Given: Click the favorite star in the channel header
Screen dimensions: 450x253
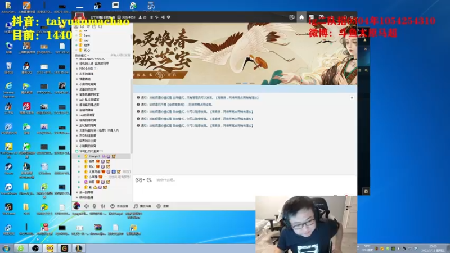Looking at the screenshot, I should (x=151, y=17).
